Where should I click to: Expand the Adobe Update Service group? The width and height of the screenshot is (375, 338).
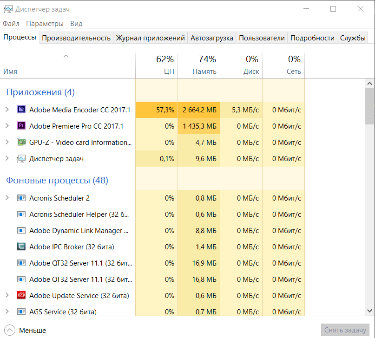[x=7, y=295]
